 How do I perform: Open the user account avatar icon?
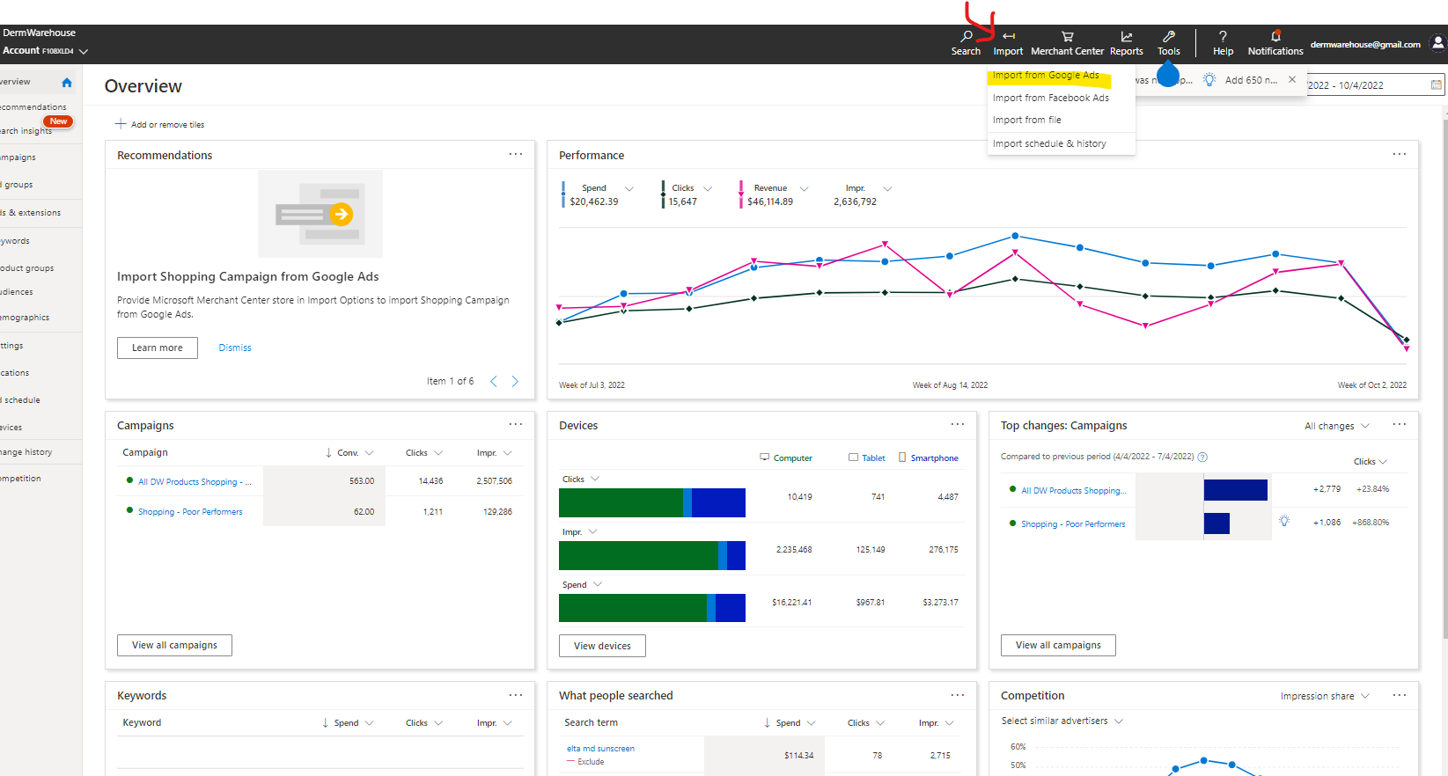[x=1437, y=42]
